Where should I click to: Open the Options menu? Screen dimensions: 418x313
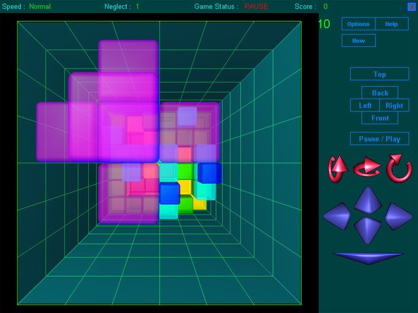click(x=358, y=24)
